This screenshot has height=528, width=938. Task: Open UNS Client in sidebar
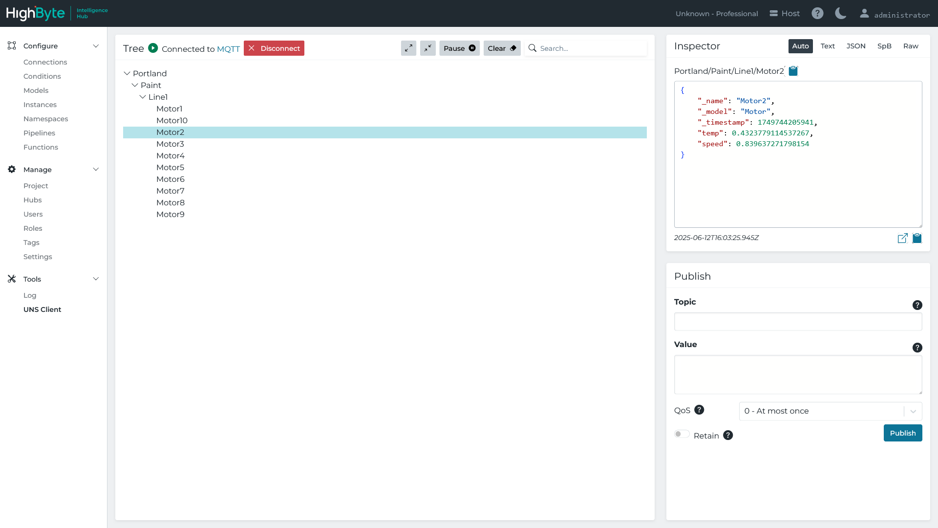(43, 309)
